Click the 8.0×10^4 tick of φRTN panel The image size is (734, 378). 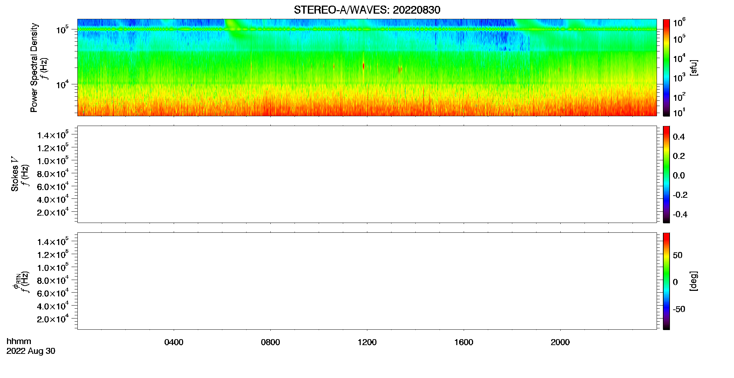point(53,280)
